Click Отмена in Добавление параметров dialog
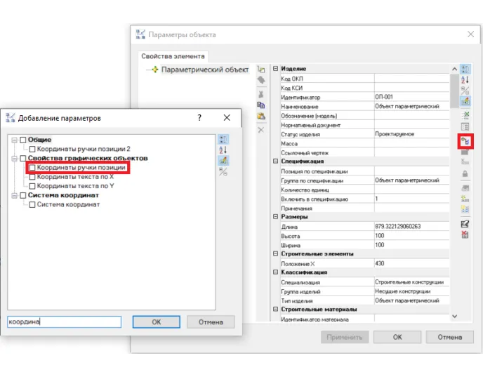The image size is (483, 377). pos(211,322)
